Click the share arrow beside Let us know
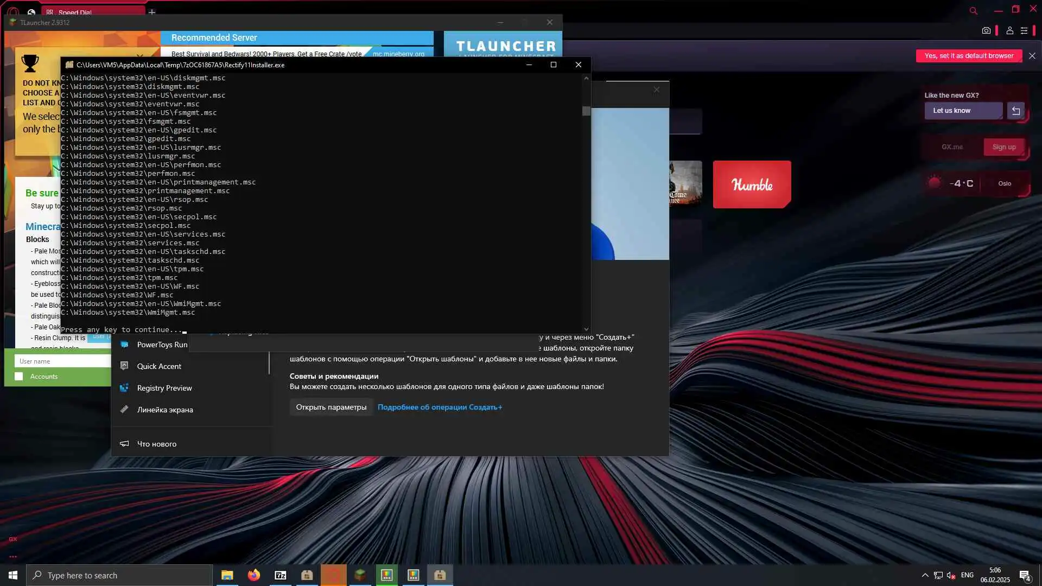1042x586 pixels. pos(1015,111)
